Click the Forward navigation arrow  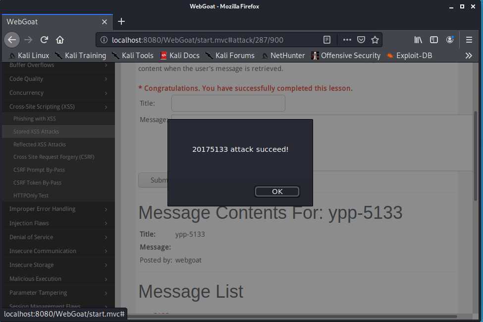click(28, 40)
